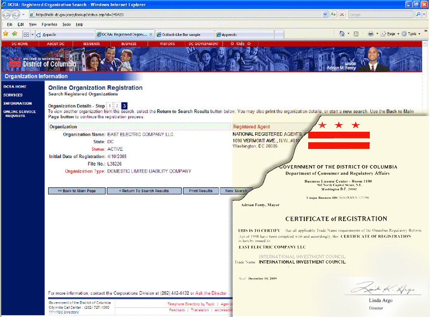Click in the browser address bar
Image resolution: width=430 pixels, height=317 pixels.
point(175,14)
